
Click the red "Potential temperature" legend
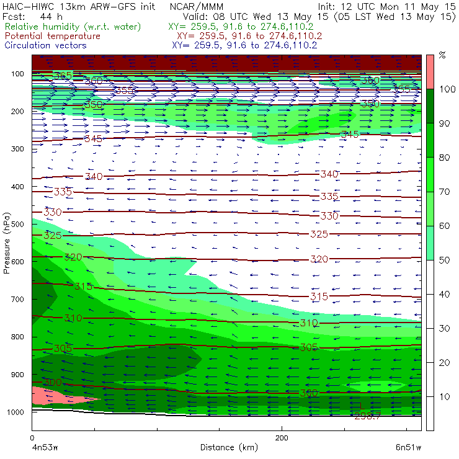pyautogui.click(x=52, y=36)
